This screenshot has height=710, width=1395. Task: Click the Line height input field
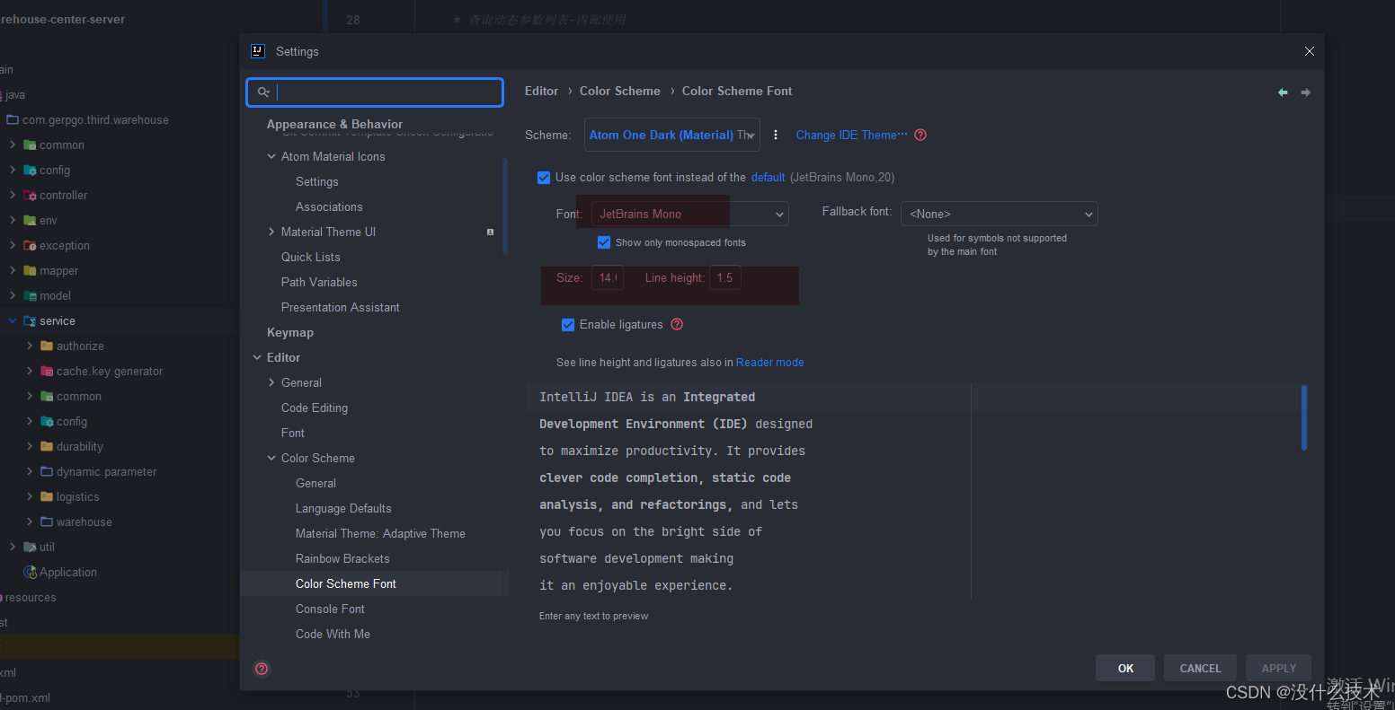click(725, 278)
